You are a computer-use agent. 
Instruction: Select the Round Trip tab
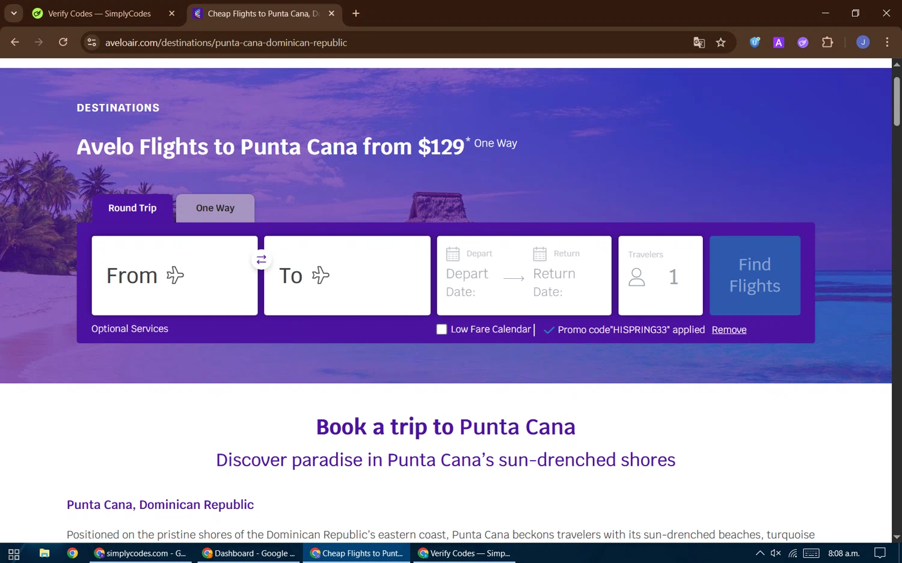coord(132,208)
